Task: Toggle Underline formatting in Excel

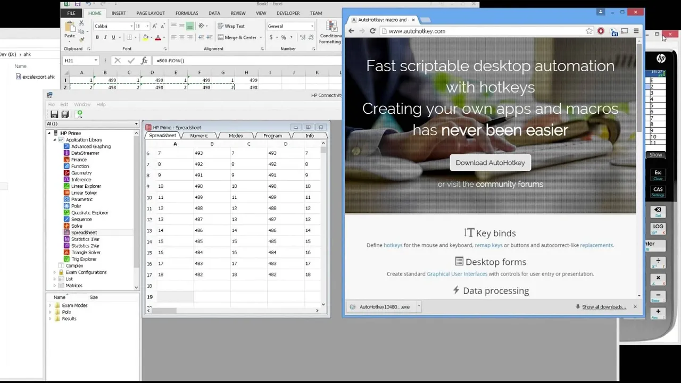Action: coord(113,37)
